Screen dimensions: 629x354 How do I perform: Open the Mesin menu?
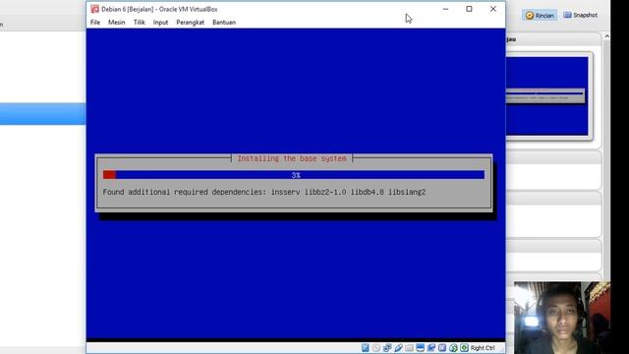click(116, 23)
